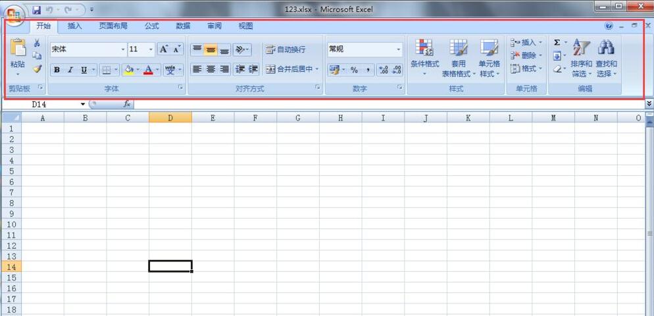Increase decimal places icon
This screenshot has height=316, width=654.
click(x=384, y=70)
